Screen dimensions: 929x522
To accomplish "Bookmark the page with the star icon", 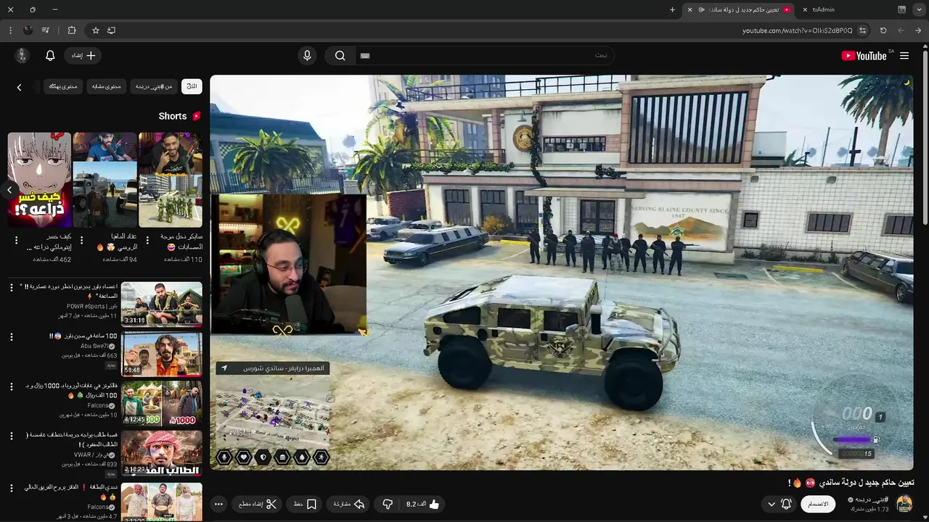I will [x=95, y=30].
